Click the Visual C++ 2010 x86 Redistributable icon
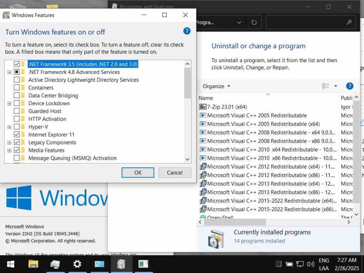This screenshot has width=364, height=273. [x=203, y=158]
